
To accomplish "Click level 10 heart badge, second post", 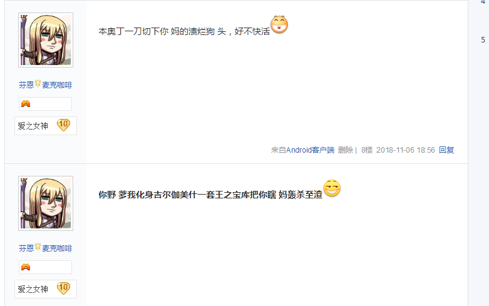I will tap(63, 288).
